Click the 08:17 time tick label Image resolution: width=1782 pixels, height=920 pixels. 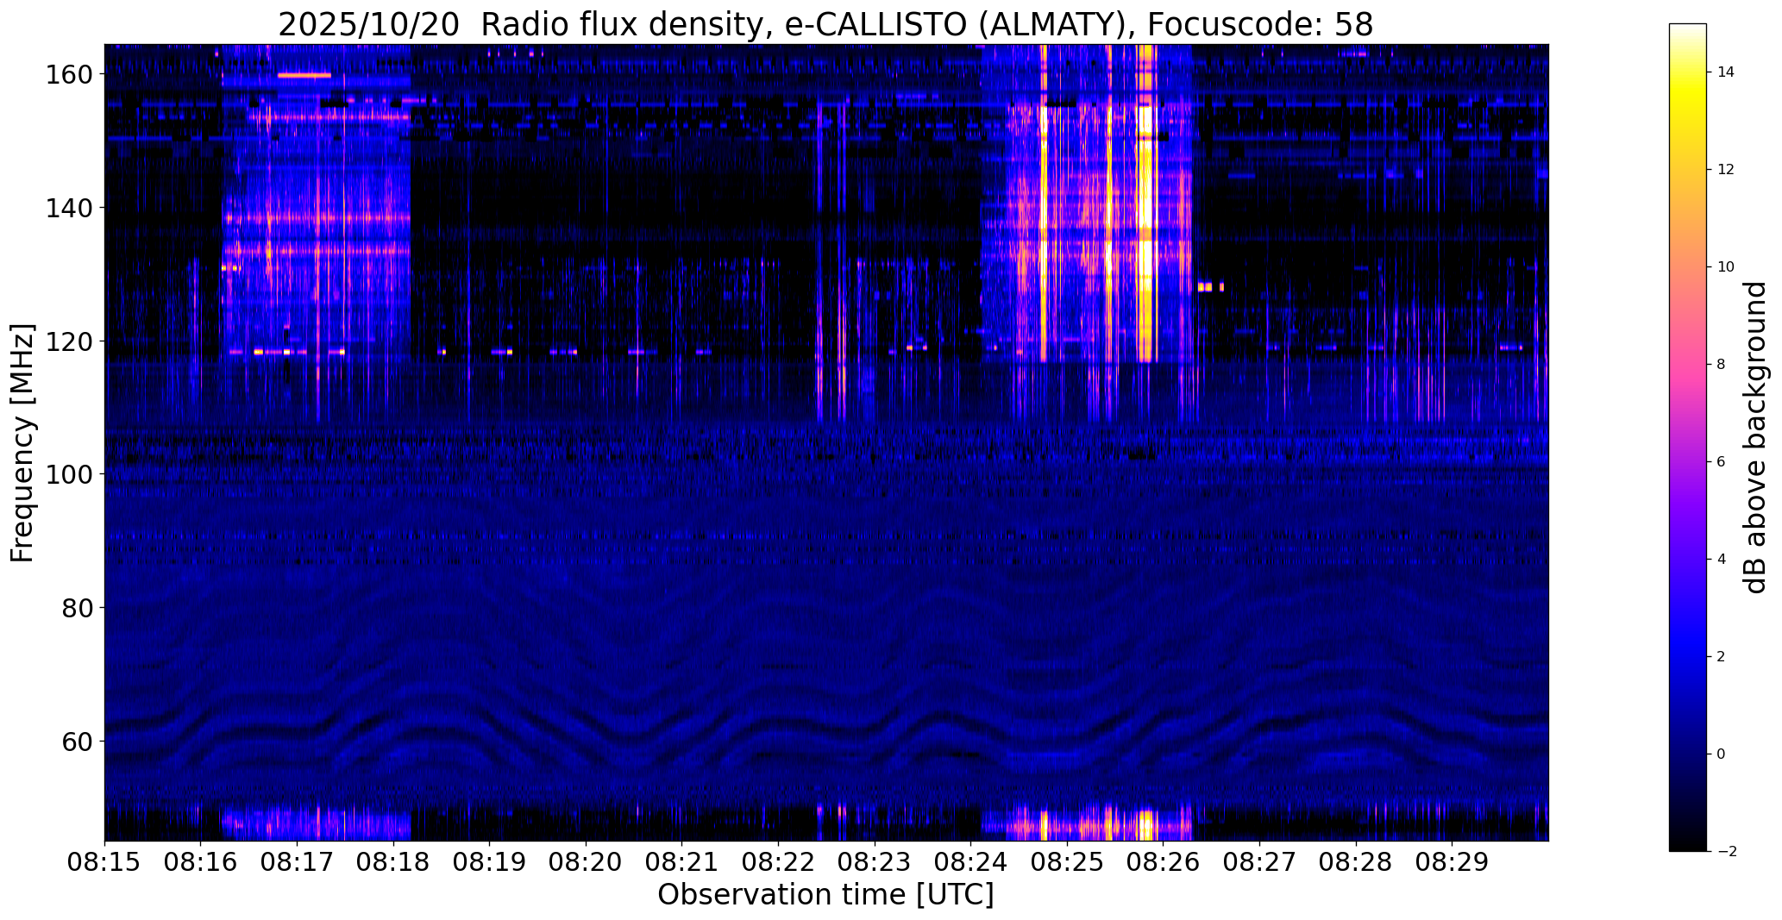click(x=297, y=862)
